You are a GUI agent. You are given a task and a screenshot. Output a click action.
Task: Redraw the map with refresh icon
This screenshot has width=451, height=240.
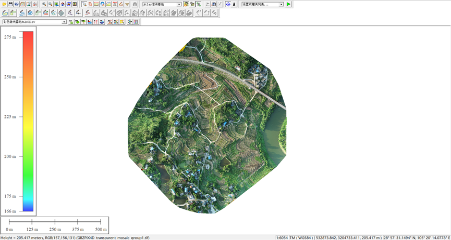pyautogui.click(x=68, y=4)
